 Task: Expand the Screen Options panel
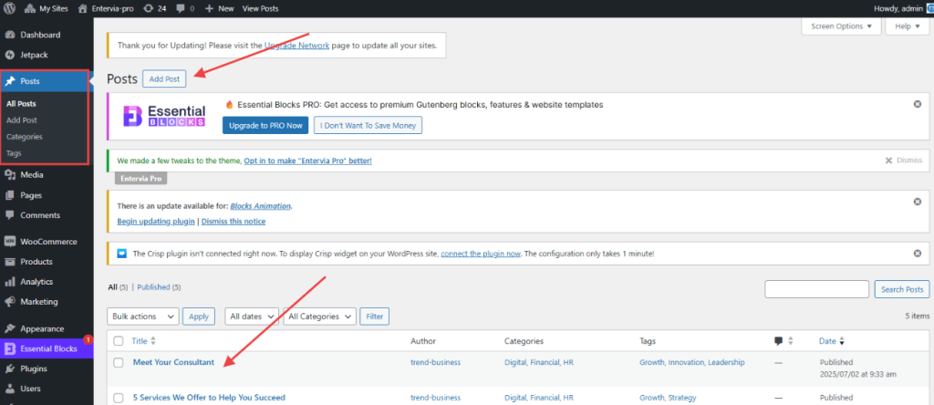pyautogui.click(x=841, y=26)
